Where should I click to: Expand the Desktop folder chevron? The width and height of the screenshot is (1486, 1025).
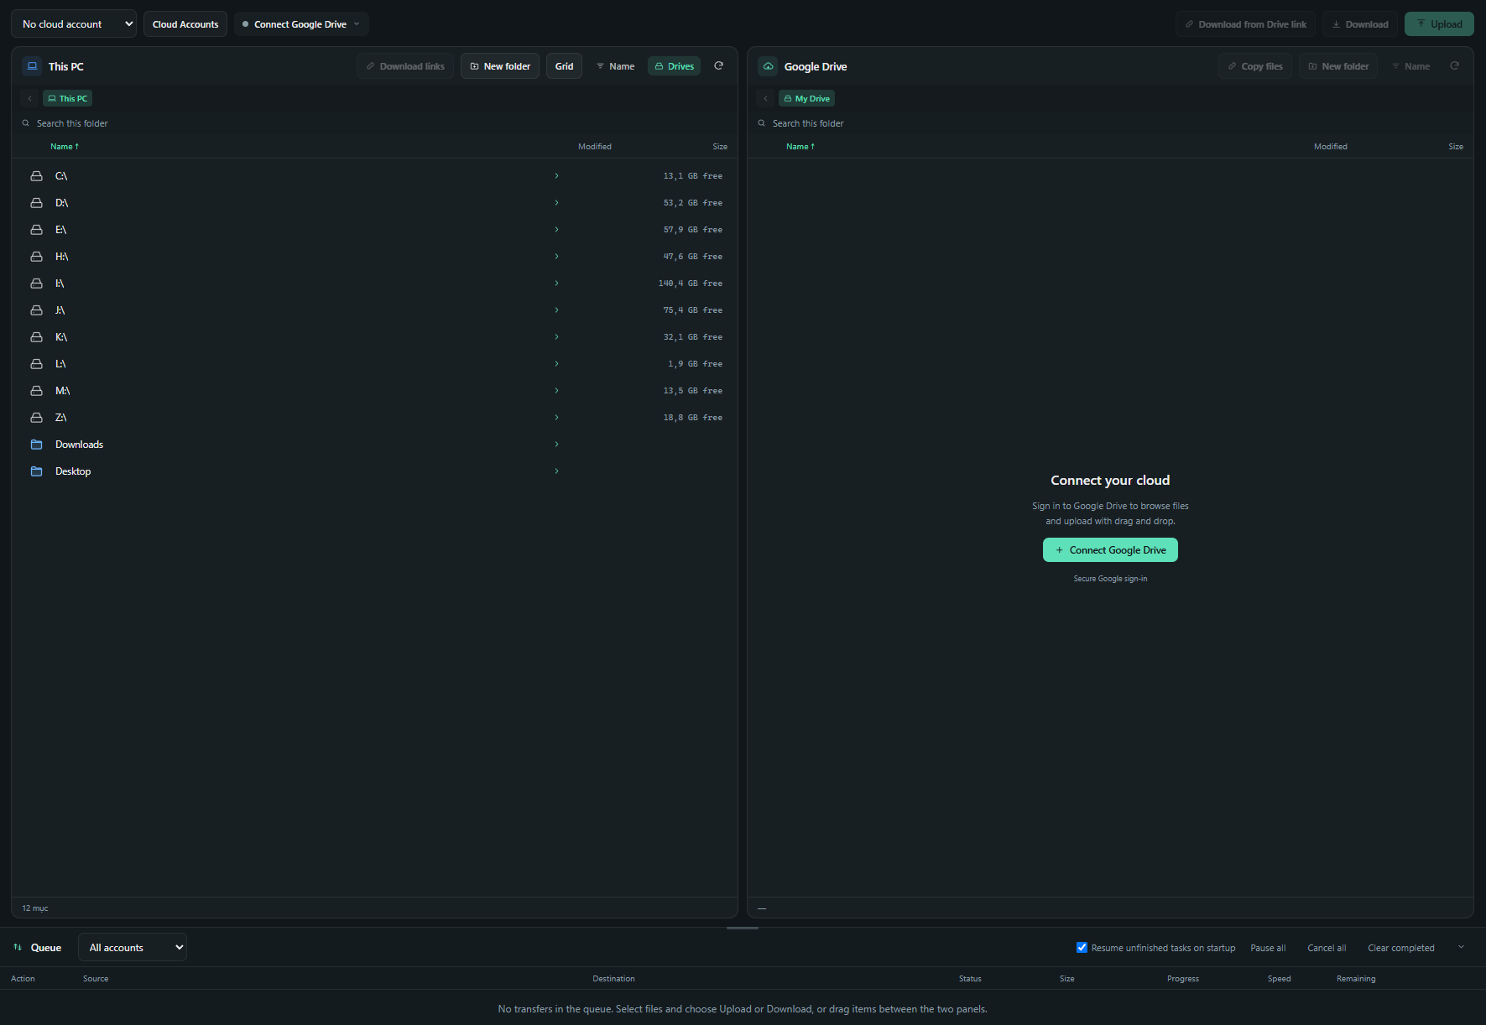click(556, 471)
